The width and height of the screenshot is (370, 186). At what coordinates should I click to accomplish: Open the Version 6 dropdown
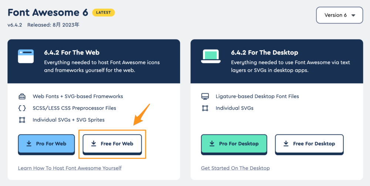pos(340,15)
